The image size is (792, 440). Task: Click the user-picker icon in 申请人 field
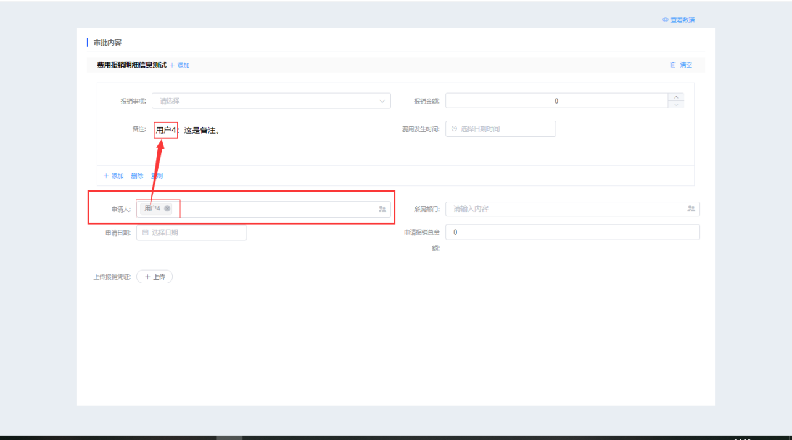(382, 210)
